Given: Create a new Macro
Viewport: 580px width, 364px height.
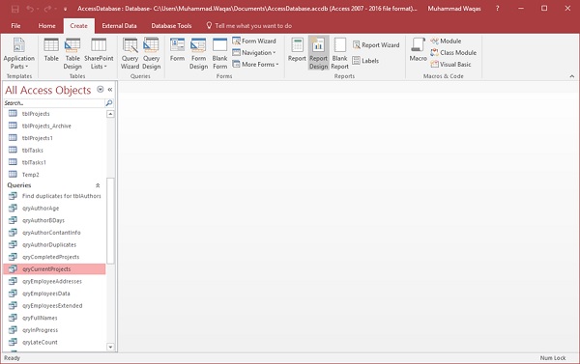Looking at the screenshot, I should 418,50.
